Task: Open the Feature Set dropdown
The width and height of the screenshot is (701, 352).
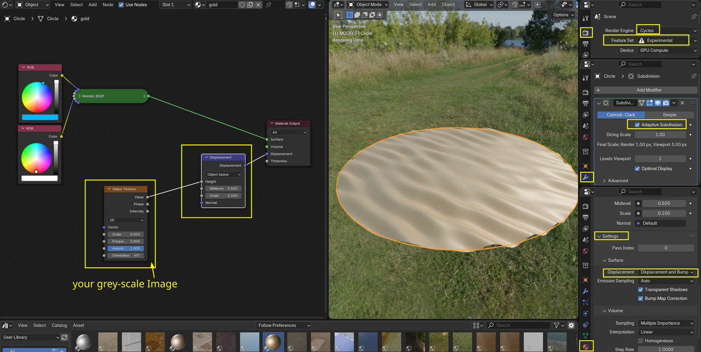Action: tap(667, 41)
